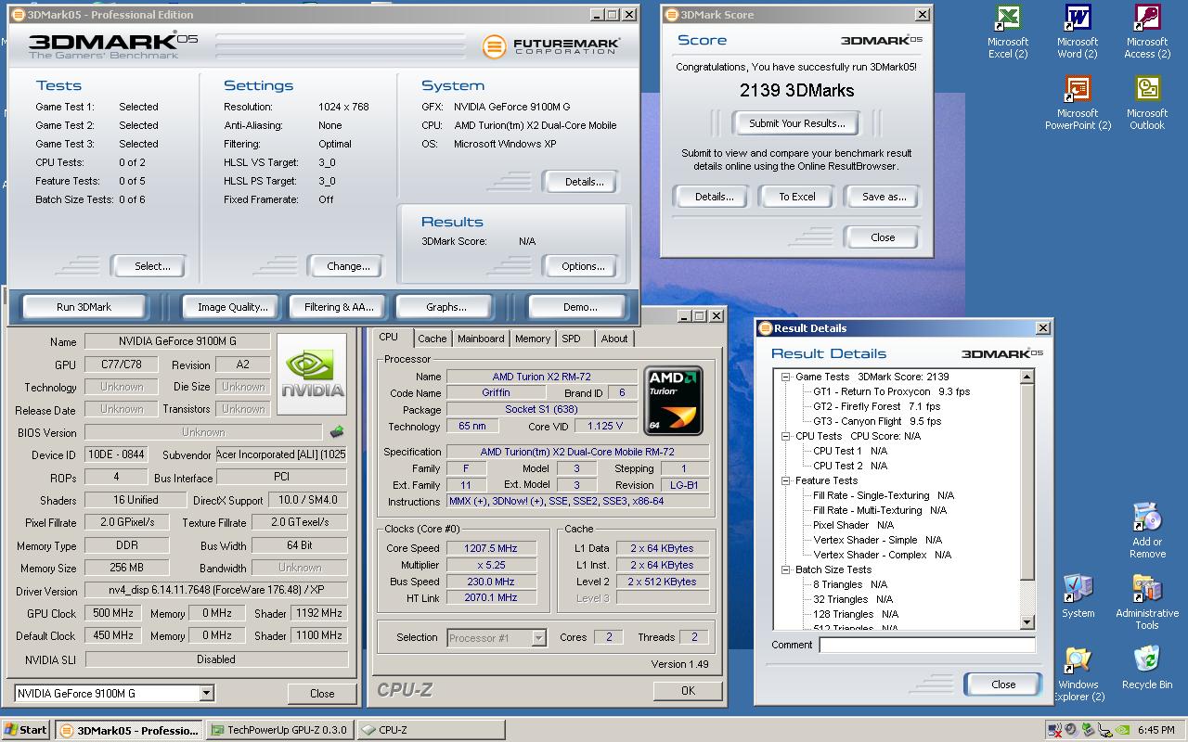This screenshot has height=742, width=1188.
Task: Collapse the Batch Size Tests tree node
Action: click(x=785, y=569)
